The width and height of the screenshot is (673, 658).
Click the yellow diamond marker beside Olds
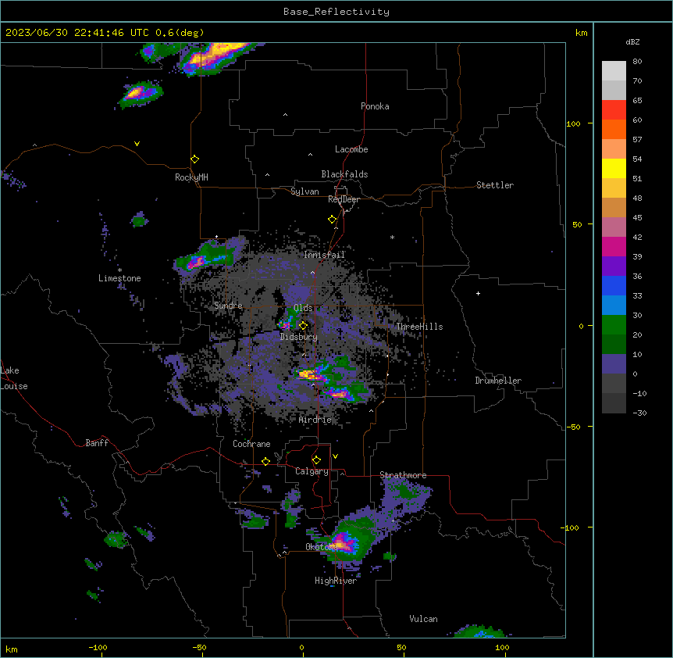[303, 326]
